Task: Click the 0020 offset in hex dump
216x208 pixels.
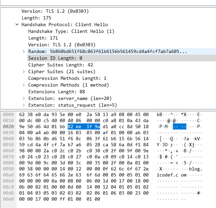Action: (x=8, y=126)
